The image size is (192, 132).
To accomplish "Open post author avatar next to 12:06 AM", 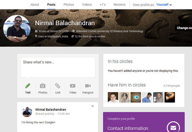I will pos(27,112).
